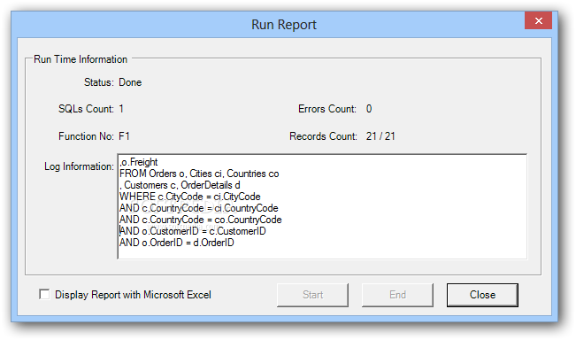Click the 'SQLs Count:' label
Screen dimensions: 576x340
click(87, 109)
